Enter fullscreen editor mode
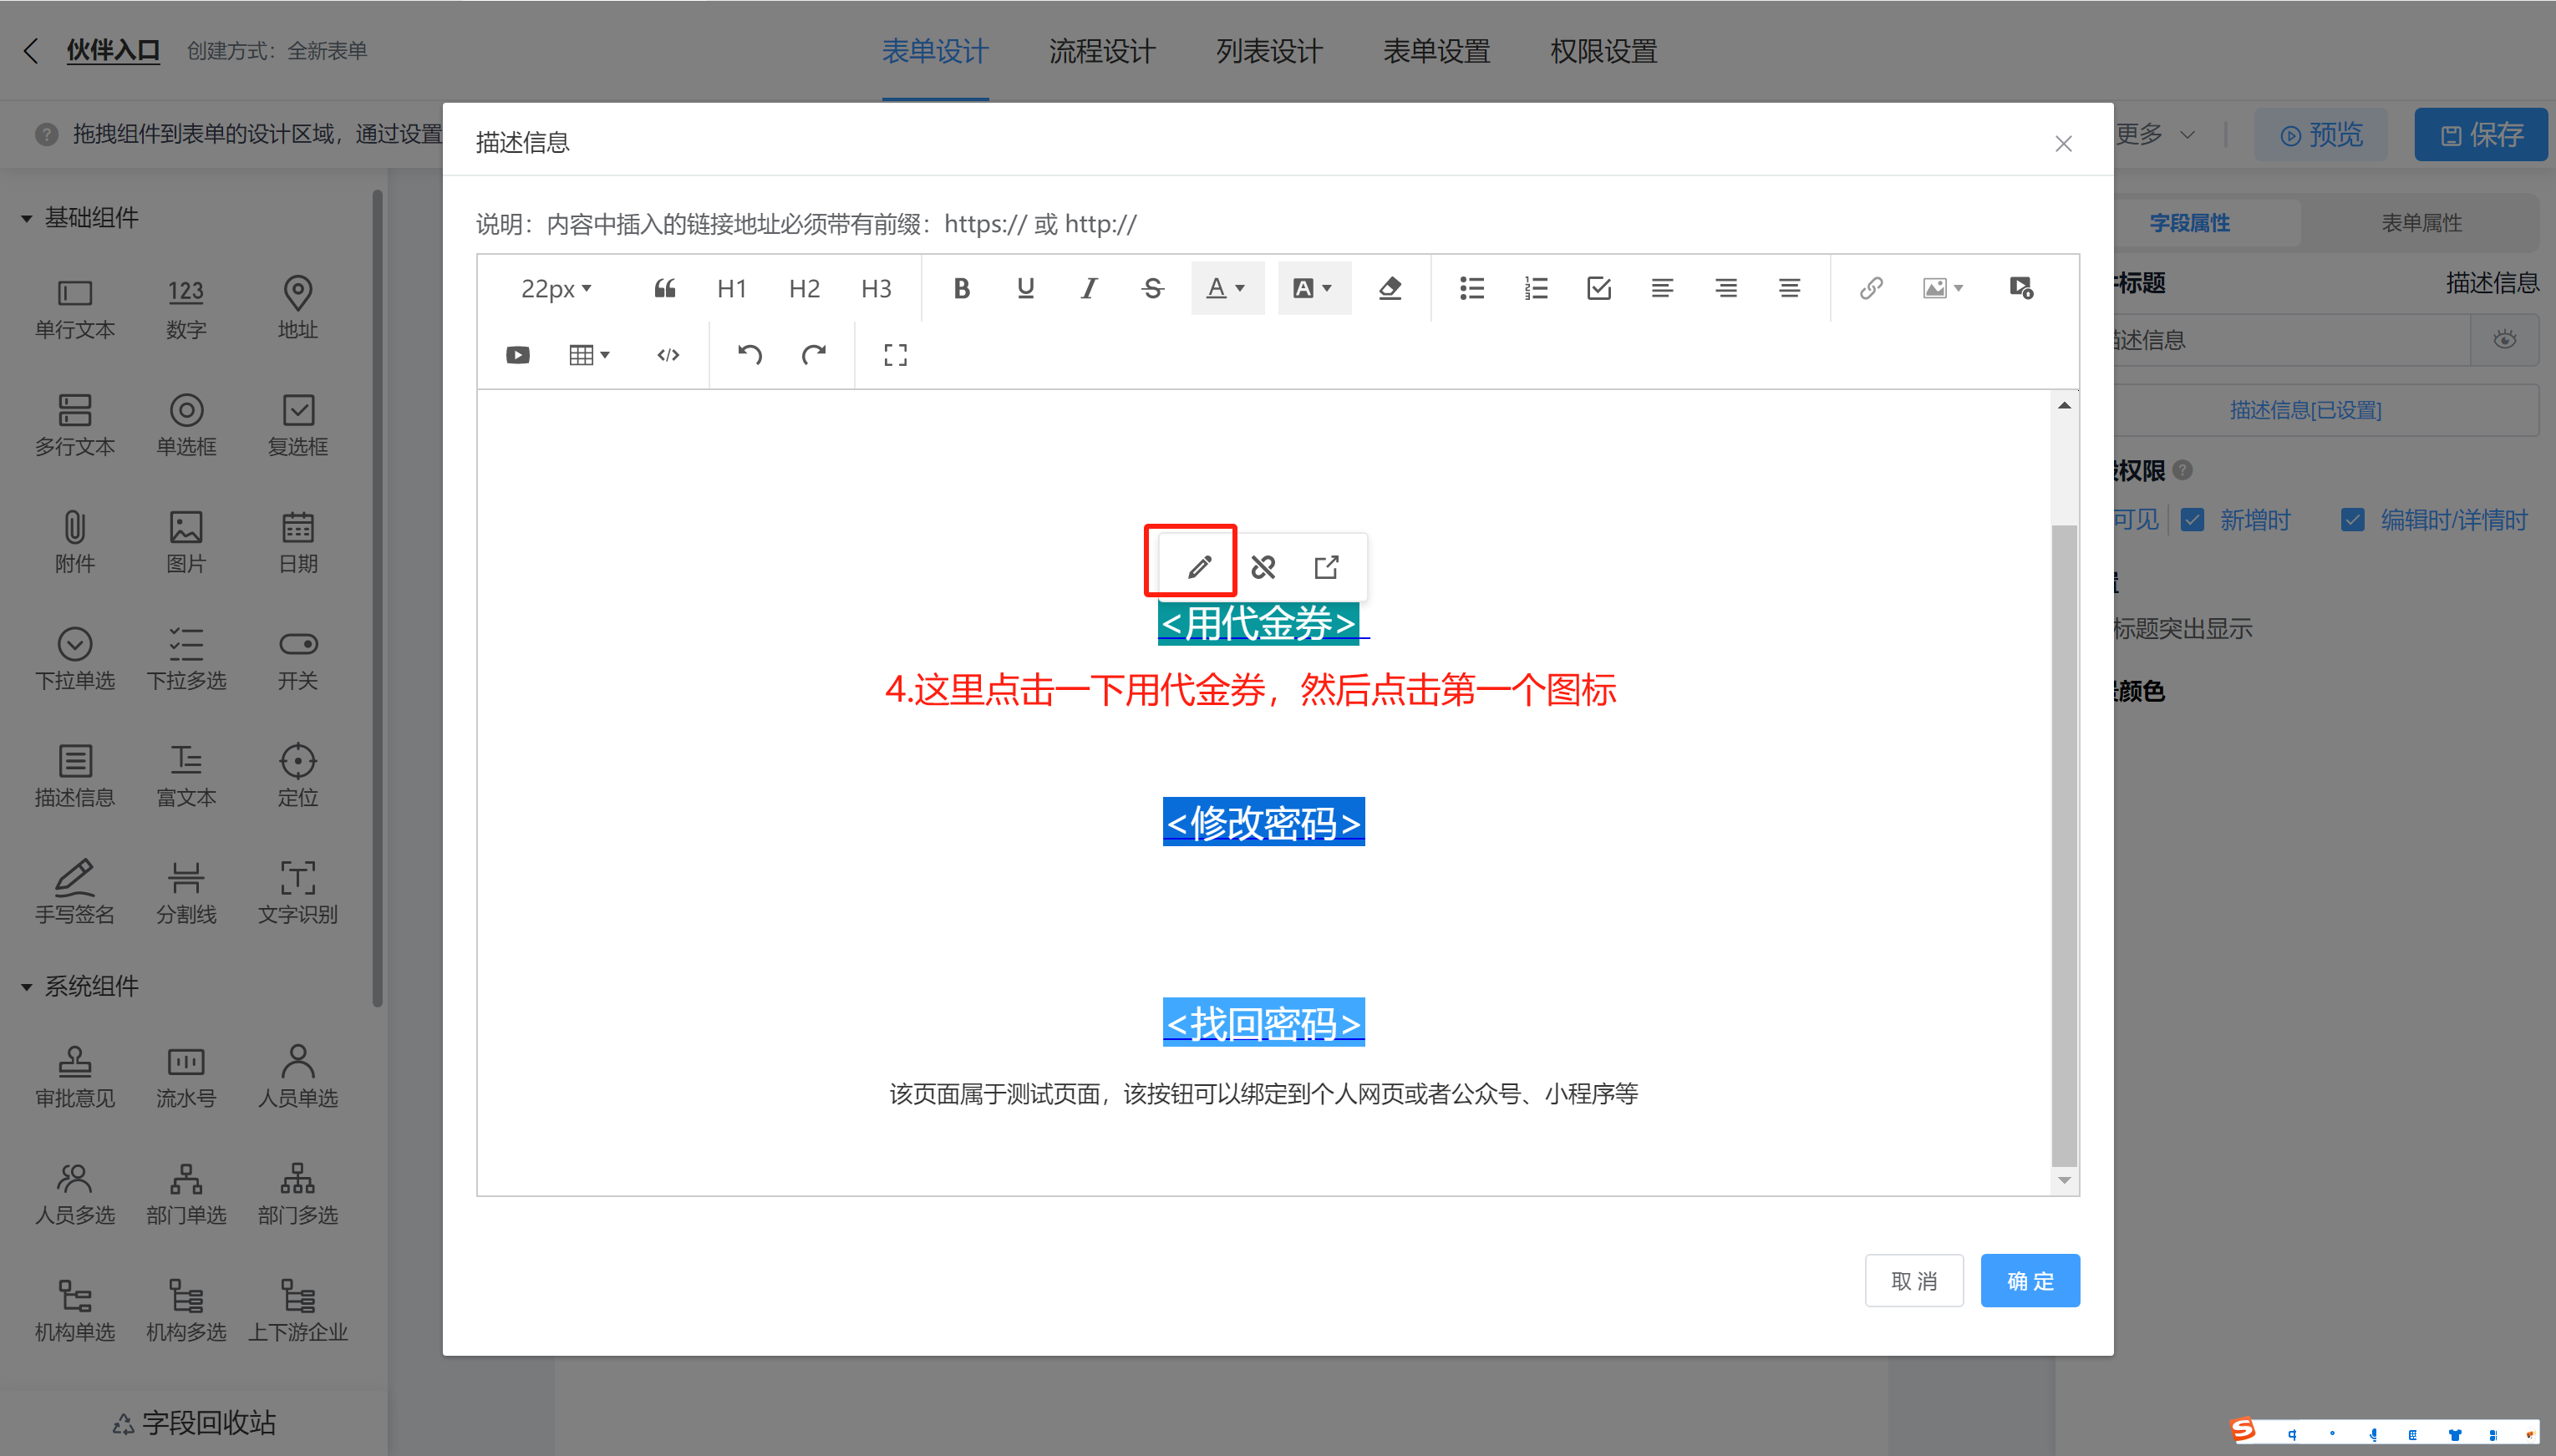The width and height of the screenshot is (2556, 1456). (x=895, y=354)
